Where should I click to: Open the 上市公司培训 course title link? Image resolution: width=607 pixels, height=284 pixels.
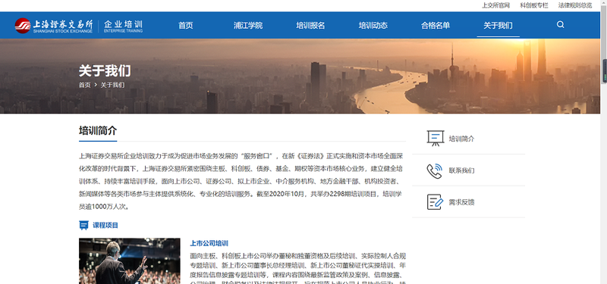209,243
